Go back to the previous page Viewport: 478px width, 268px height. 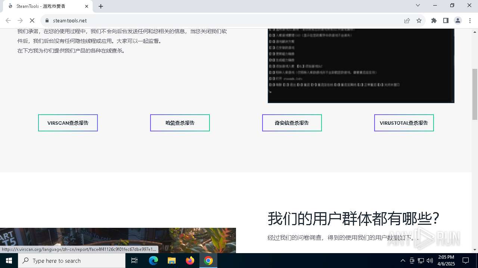pyautogui.click(x=8, y=20)
